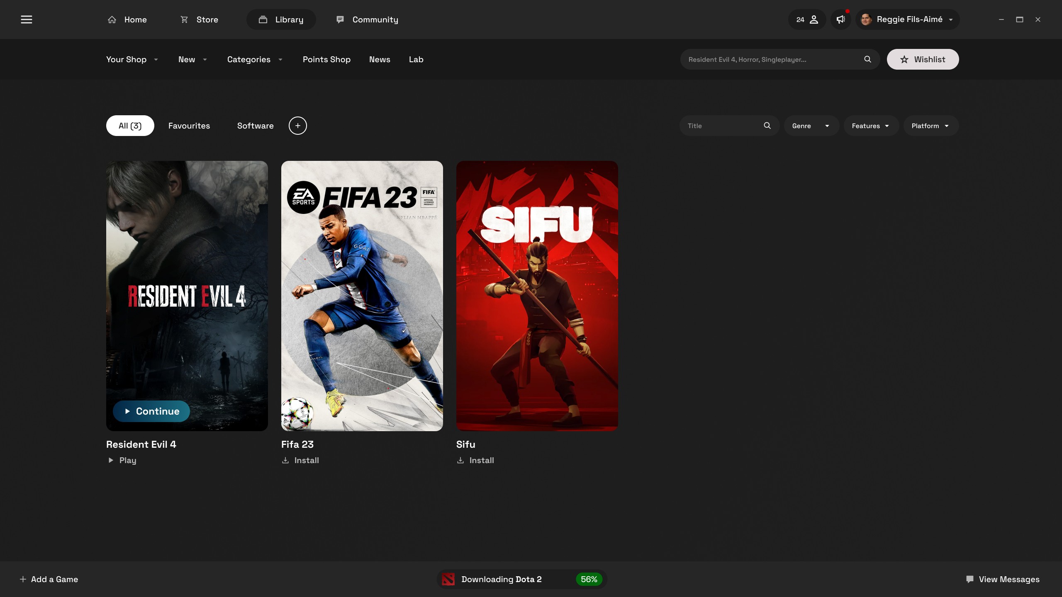Click the 56% download progress badge
This screenshot has width=1062, height=597.
click(589, 579)
